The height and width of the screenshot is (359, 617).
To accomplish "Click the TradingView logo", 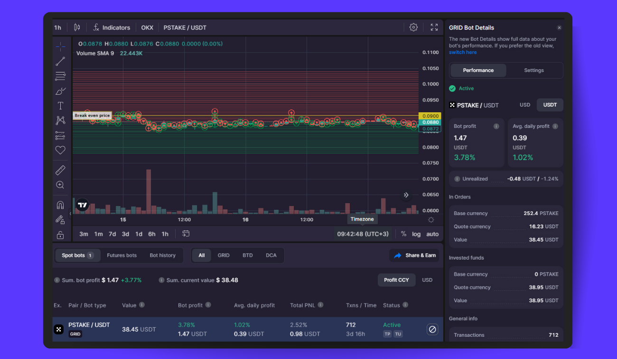I will (83, 205).
